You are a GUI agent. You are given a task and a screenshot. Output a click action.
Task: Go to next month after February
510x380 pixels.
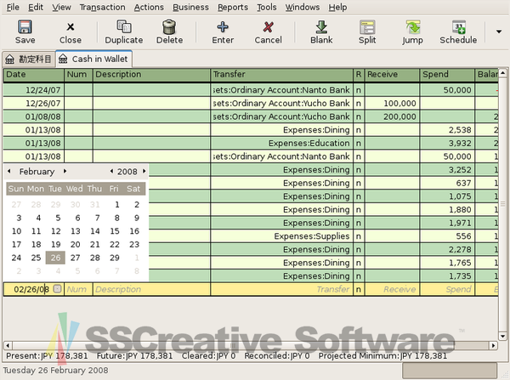[x=65, y=171]
